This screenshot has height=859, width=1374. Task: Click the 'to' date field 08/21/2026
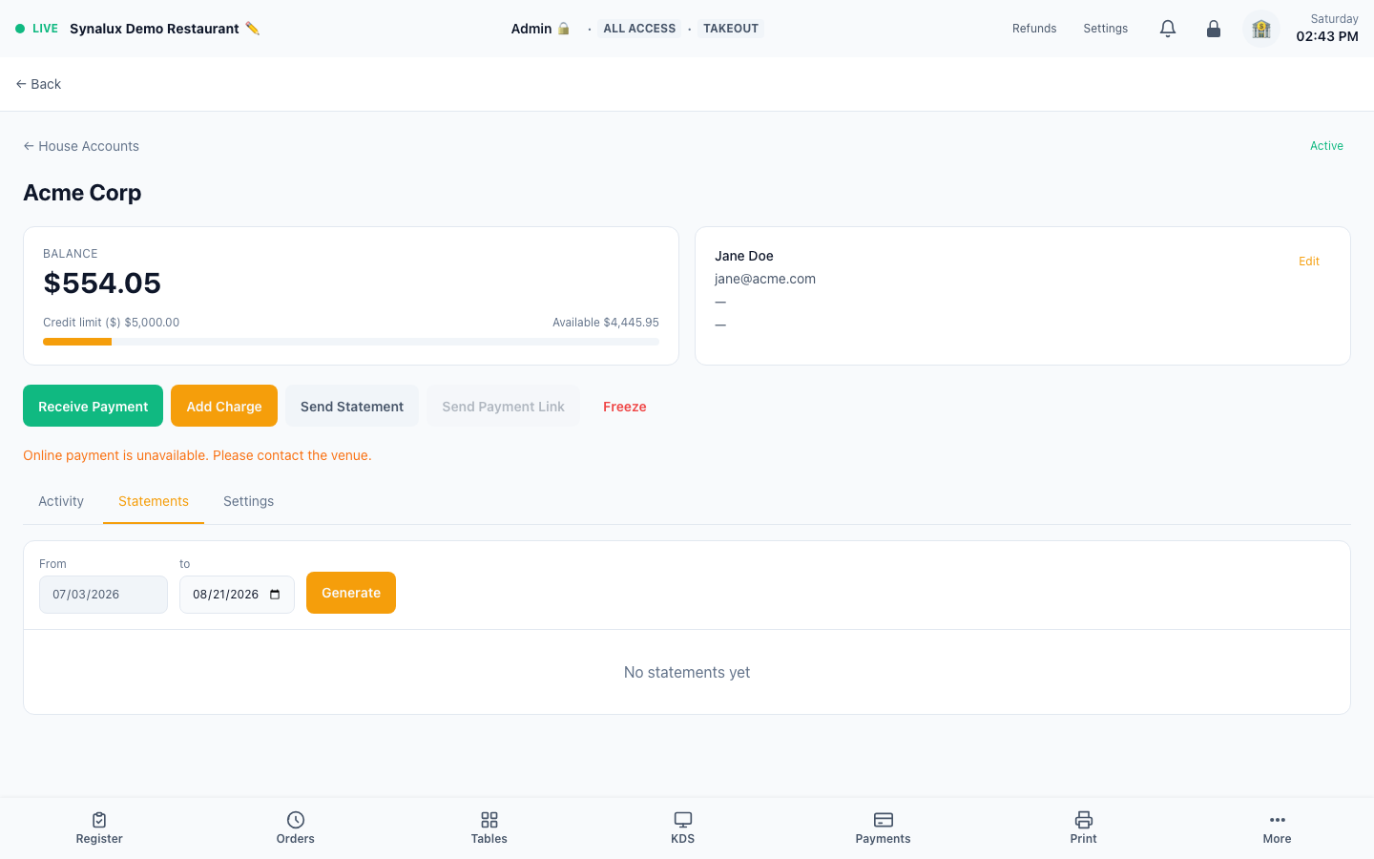[x=237, y=595]
